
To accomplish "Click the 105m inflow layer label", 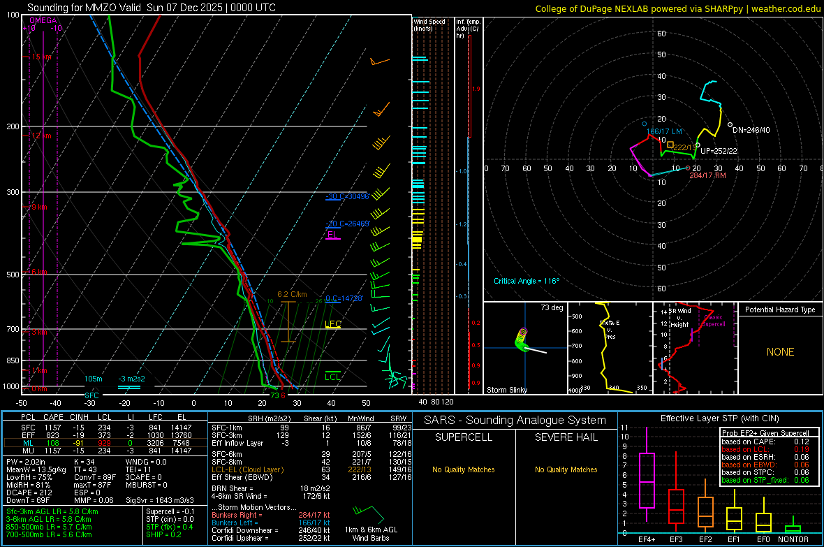I will click(94, 379).
